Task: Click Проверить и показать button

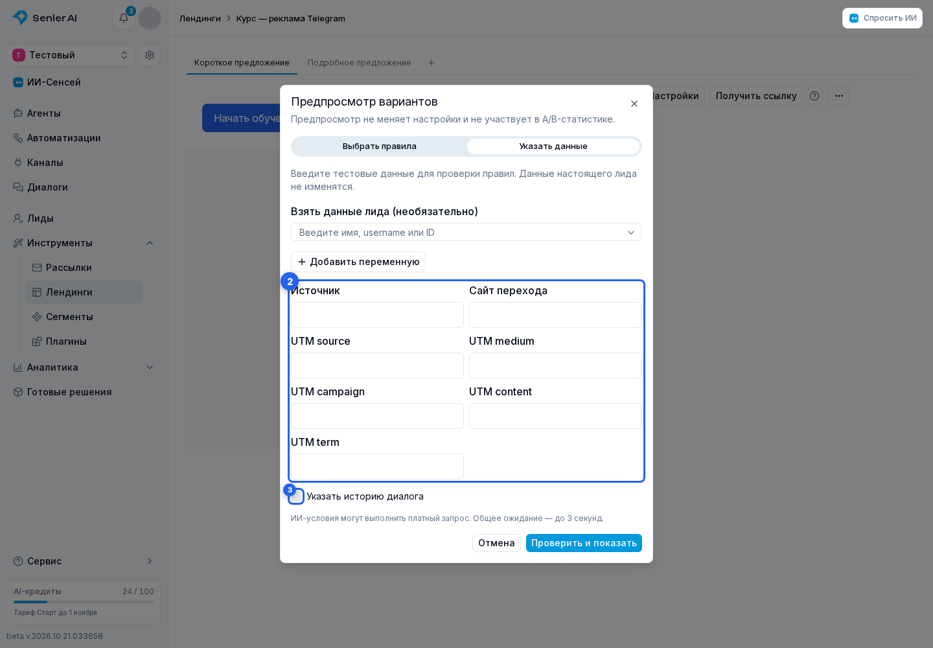Action: (584, 543)
